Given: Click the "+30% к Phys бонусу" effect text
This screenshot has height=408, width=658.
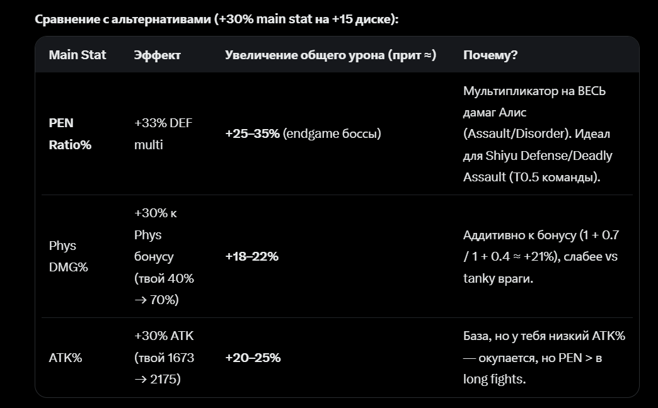Looking at the screenshot, I should click(x=155, y=235).
